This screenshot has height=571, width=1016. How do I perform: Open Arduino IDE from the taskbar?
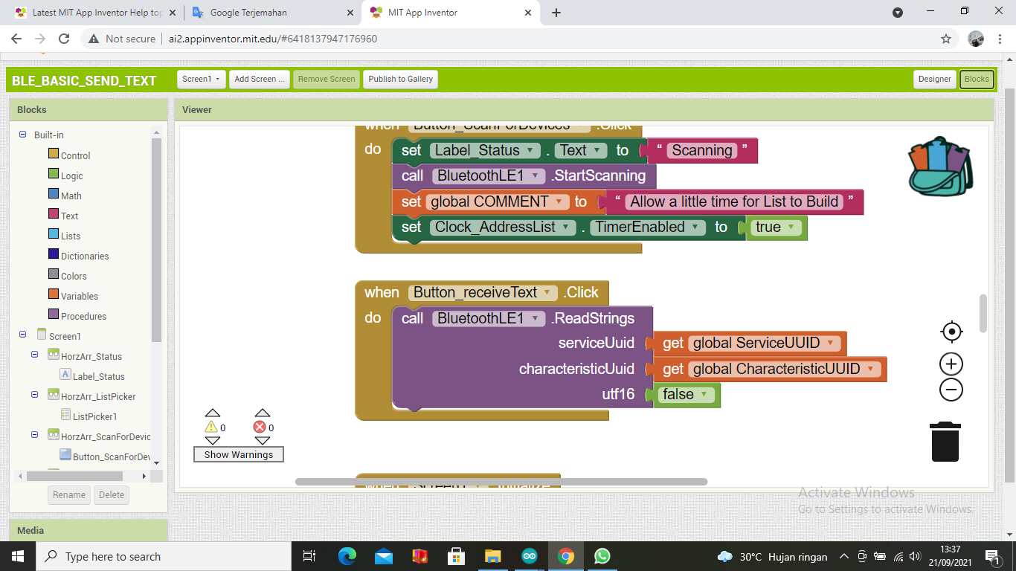[x=529, y=556]
